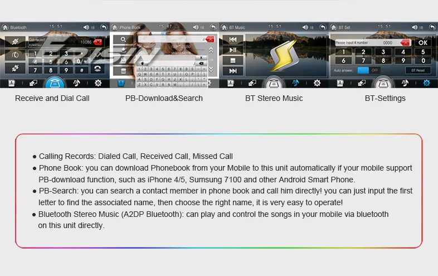This screenshot has height=276, width=438.
Task: Skip to previous track in BT Music
Action: click(x=233, y=40)
